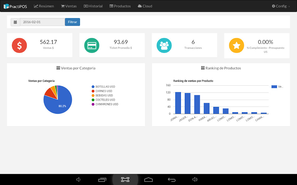Viewport: 297px width, 185px height.
Task: Tap the Android back navigation button
Action: (172, 179)
